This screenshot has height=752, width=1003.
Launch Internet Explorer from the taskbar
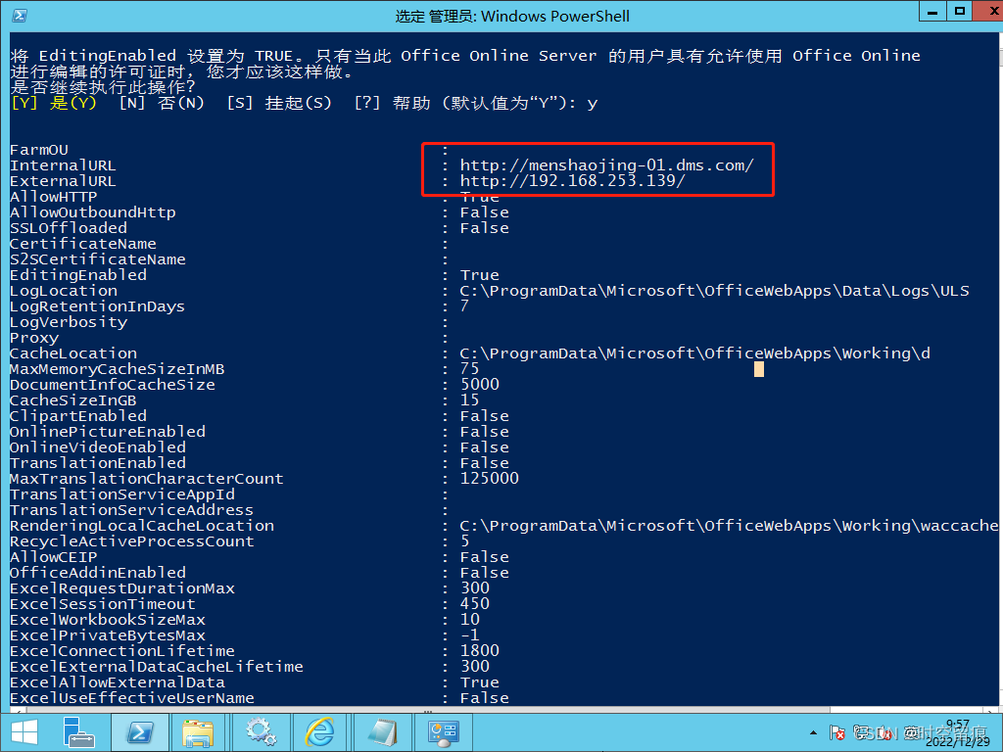click(321, 732)
